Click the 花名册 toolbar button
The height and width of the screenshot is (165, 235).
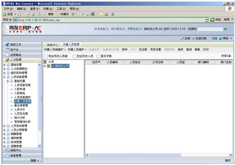point(143,50)
